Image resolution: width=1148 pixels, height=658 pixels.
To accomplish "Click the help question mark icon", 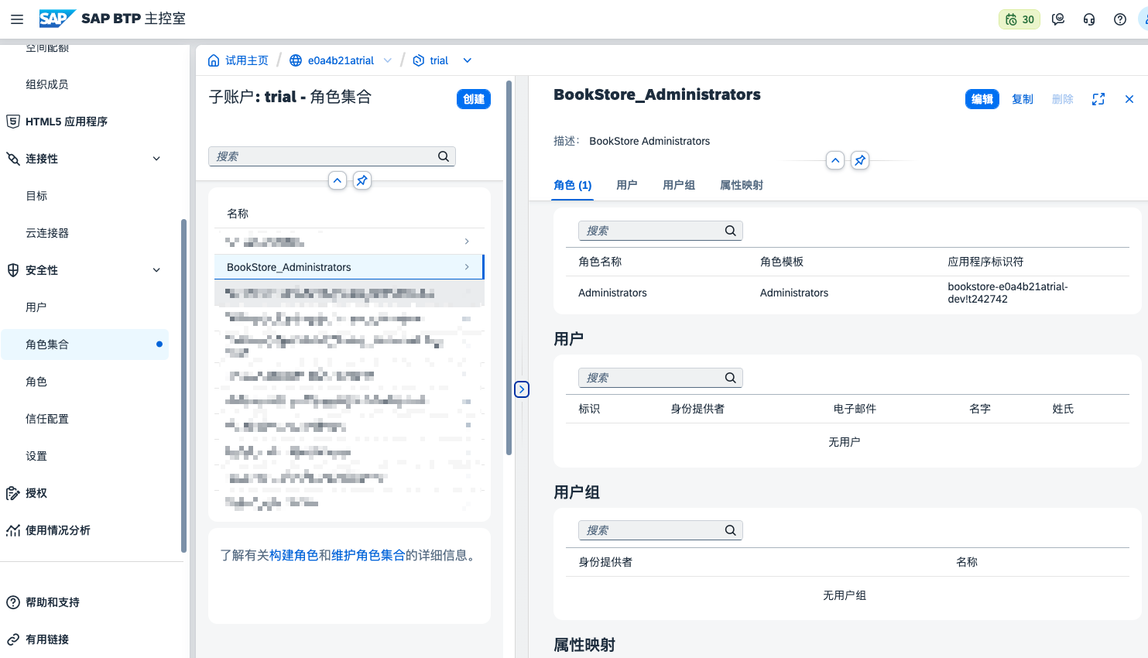I will point(1120,19).
